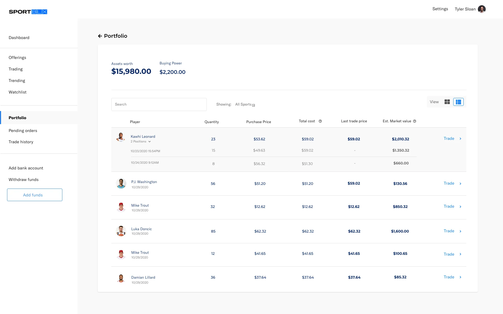Screen dimensions: 503x314
Task: Click the Luka Doncic player name
Action: [x=141, y=229]
